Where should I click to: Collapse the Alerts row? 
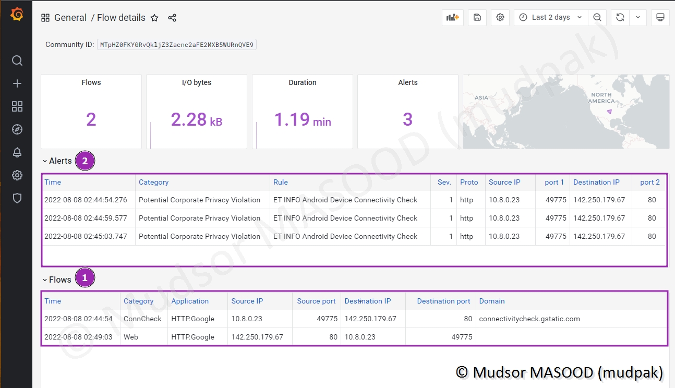click(57, 161)
